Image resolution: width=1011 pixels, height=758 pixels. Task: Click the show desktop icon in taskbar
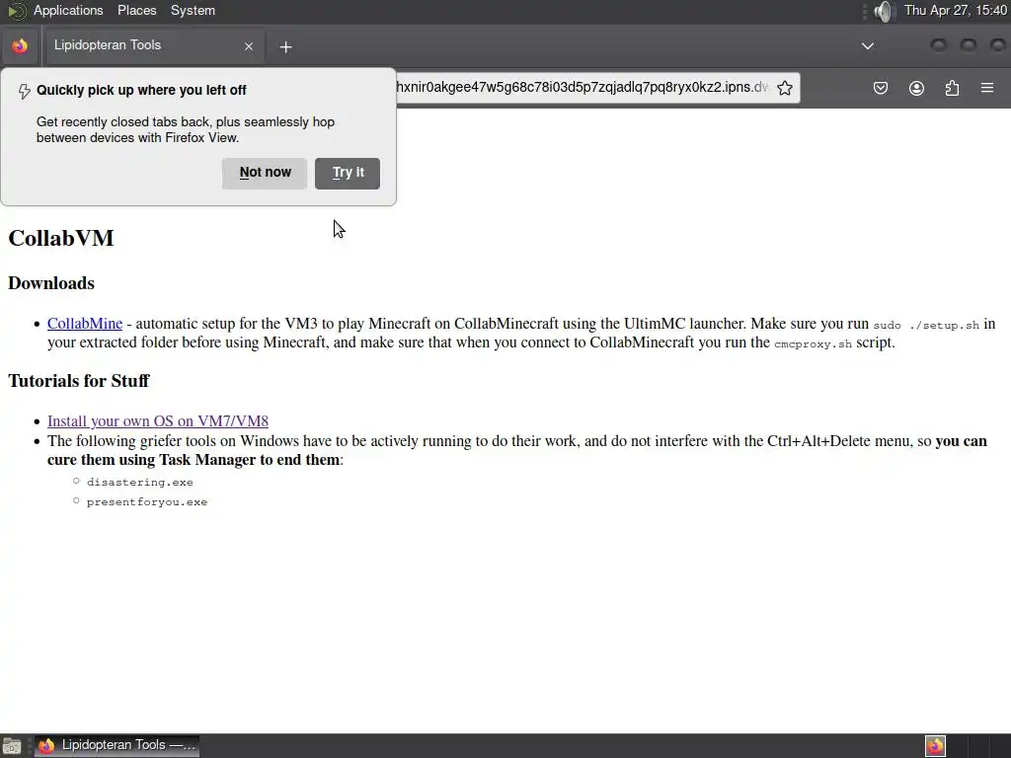pyautogui.click(x=12, y=746)
